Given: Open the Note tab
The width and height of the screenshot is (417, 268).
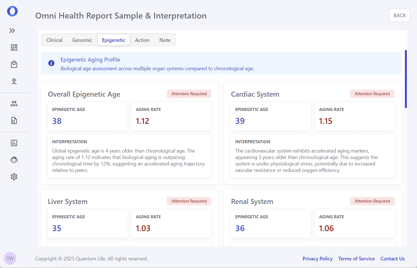Looking at the screenshot, I should pos(165,40).
